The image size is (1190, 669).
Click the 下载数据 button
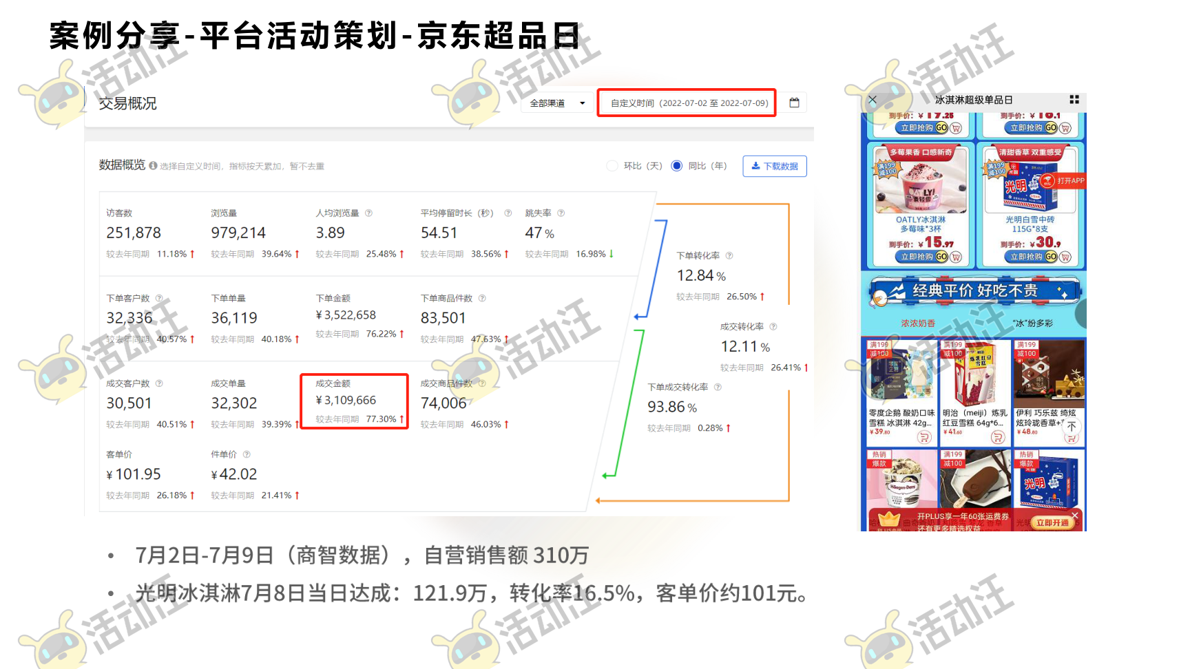775,166
